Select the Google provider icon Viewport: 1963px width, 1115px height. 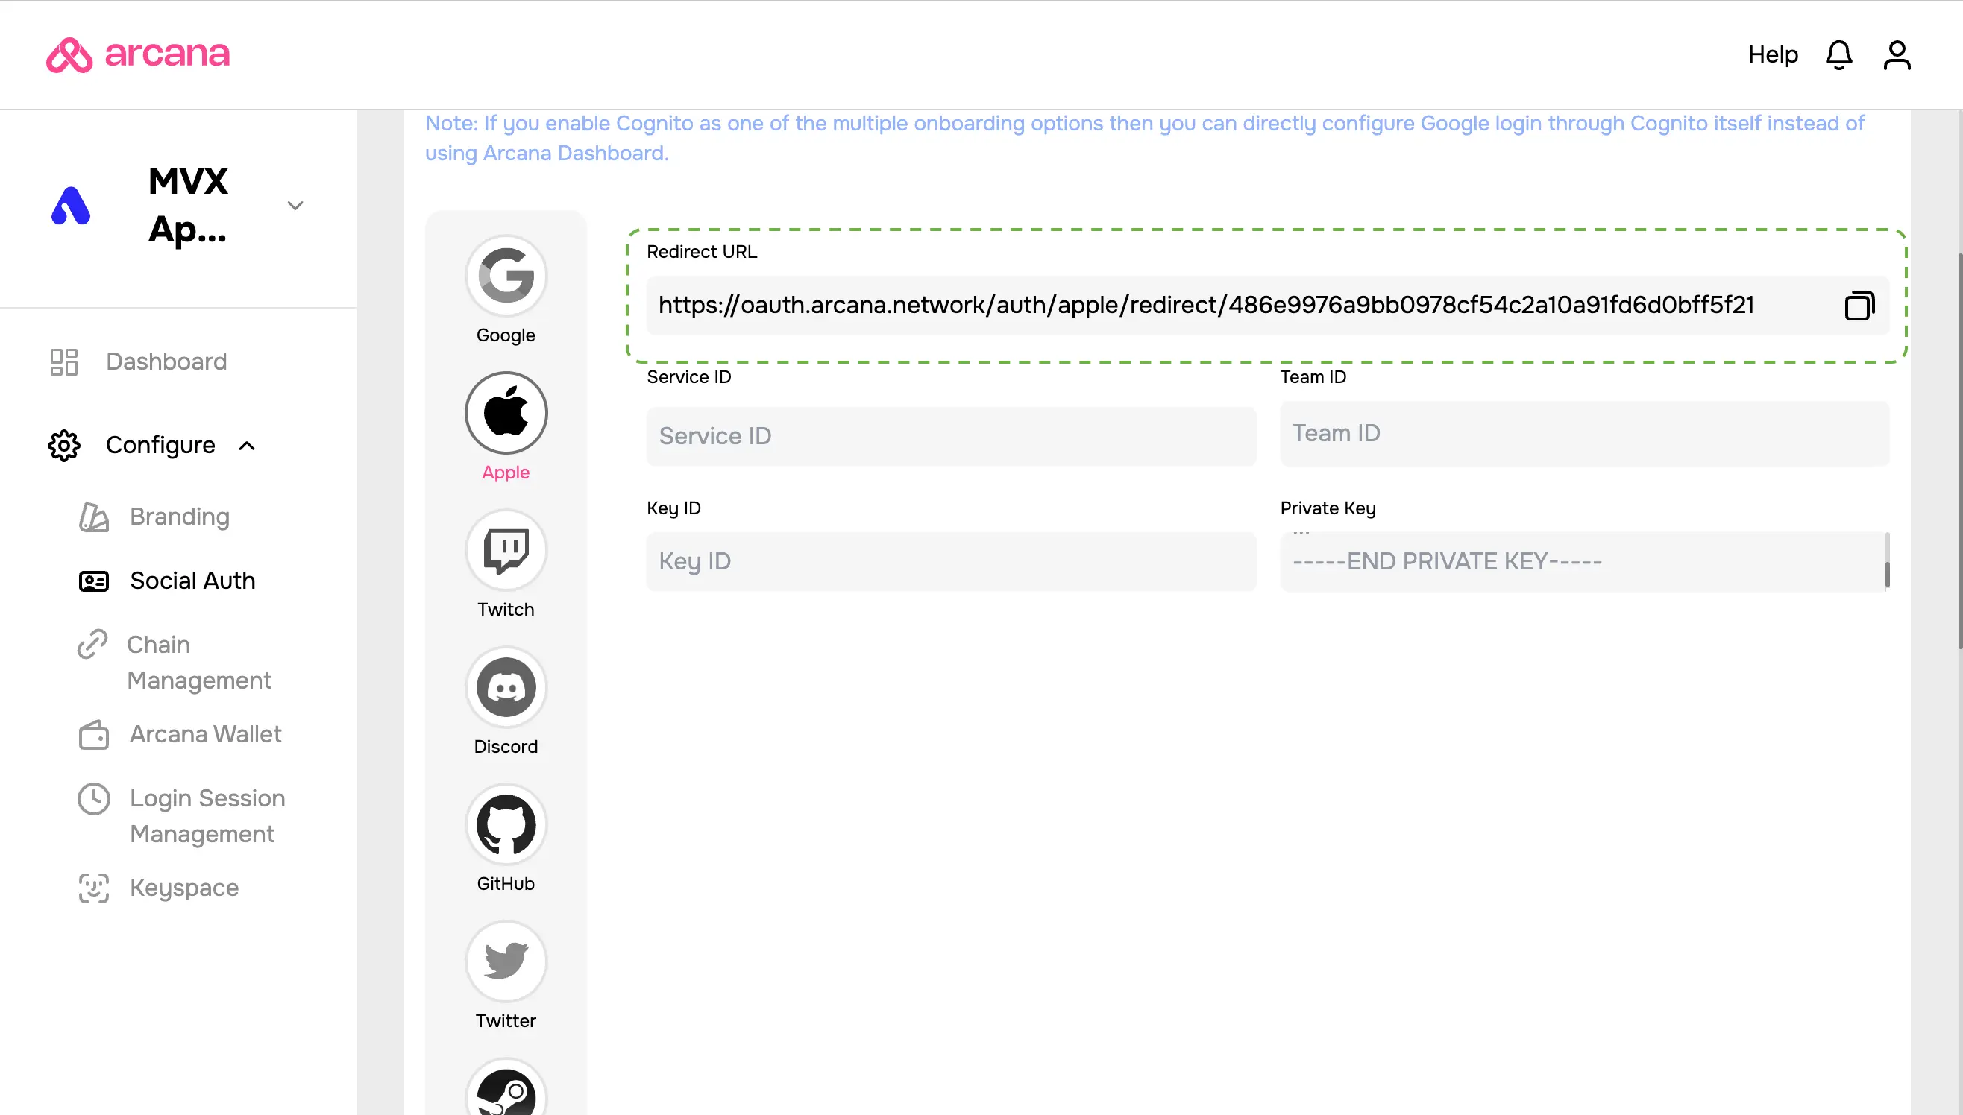click(506, 275)
